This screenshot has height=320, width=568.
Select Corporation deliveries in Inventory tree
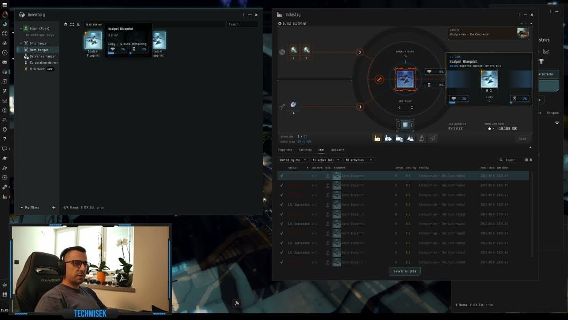pos(43,63)
